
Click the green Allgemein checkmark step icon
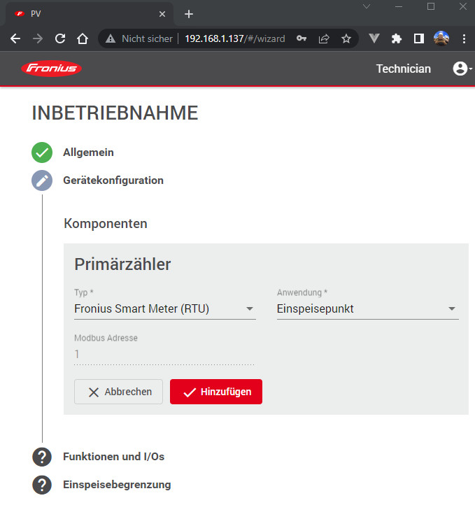tap(42, 152)
